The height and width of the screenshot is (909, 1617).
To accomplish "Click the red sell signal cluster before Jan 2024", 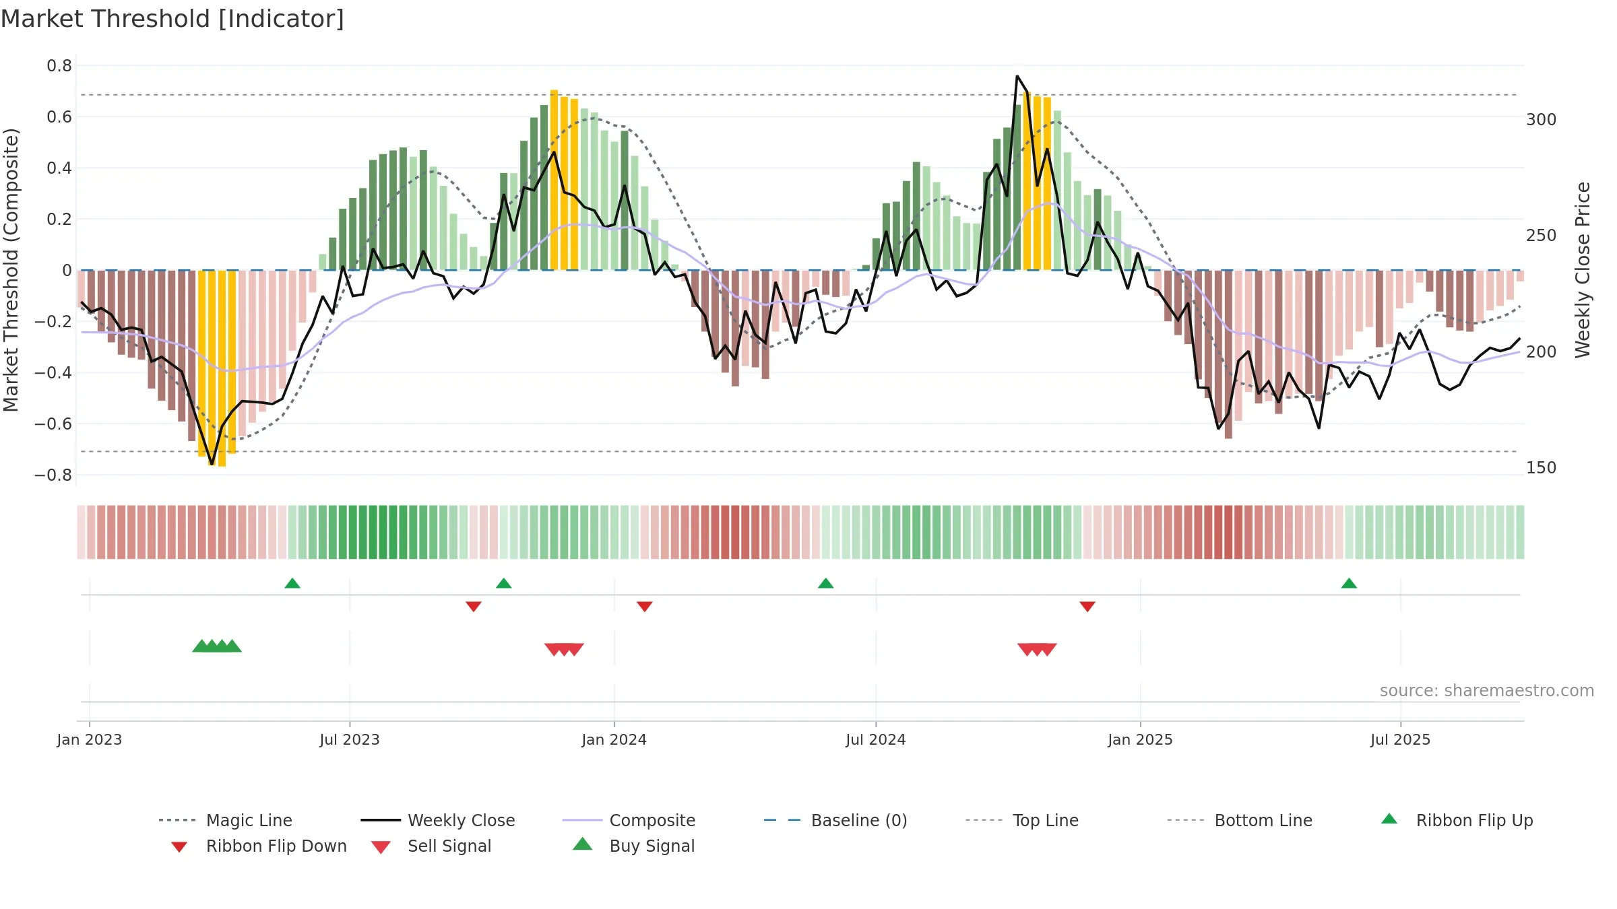I will (x=564, y=650).
